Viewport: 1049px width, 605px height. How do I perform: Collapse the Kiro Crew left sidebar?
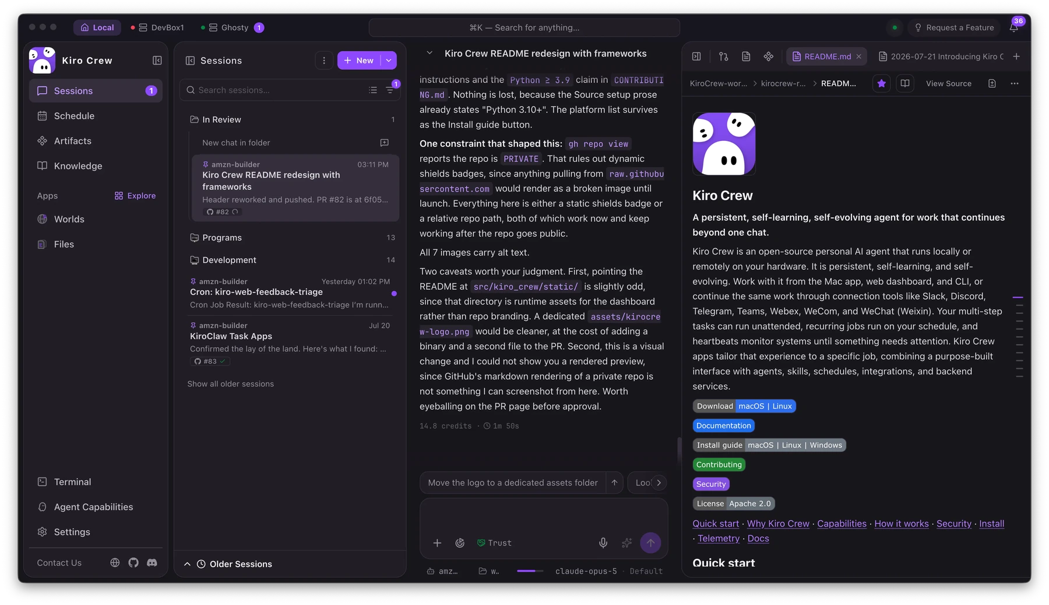coord(157,61)
